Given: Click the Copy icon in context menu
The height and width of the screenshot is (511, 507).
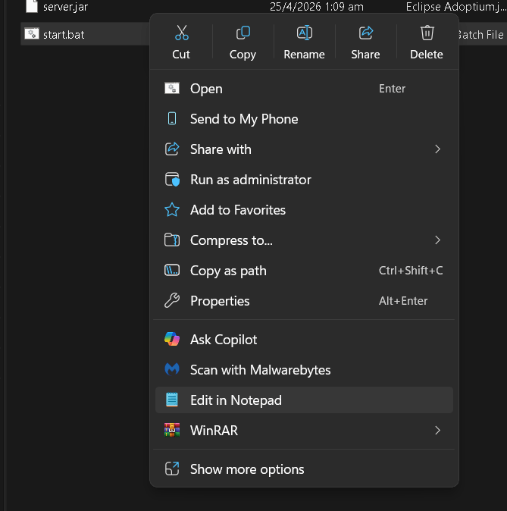Looking at the screenshot, I should coord(243,33).
